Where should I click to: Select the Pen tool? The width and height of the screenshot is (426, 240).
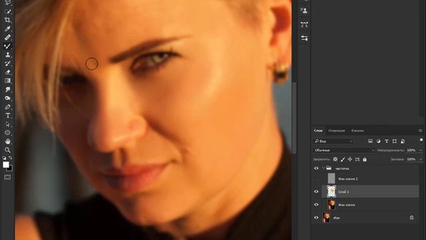coord(7,107)
